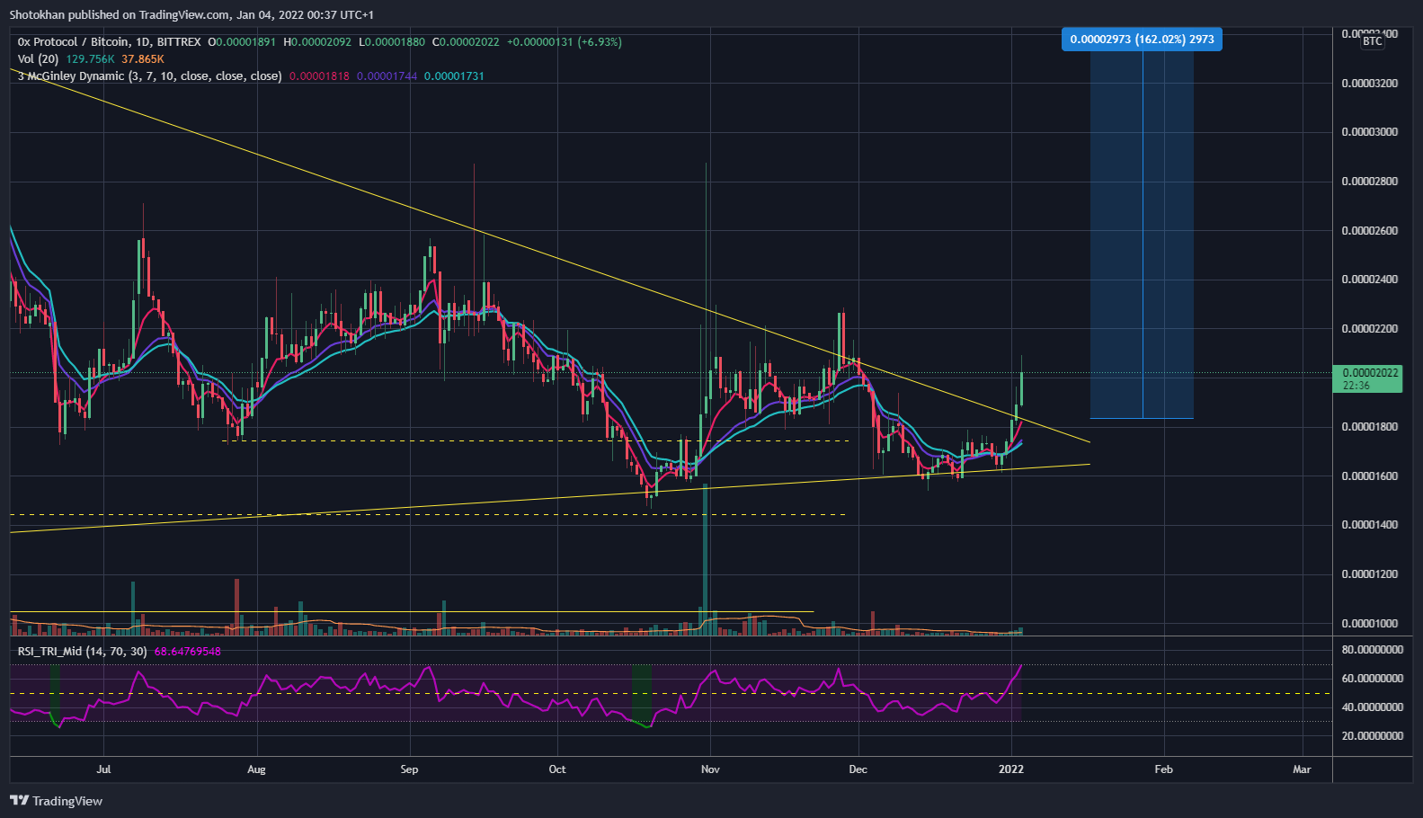The image size is (1423, 818).
Task: Click the TradingView logo at the bottom left
Action: click(56, 801)
